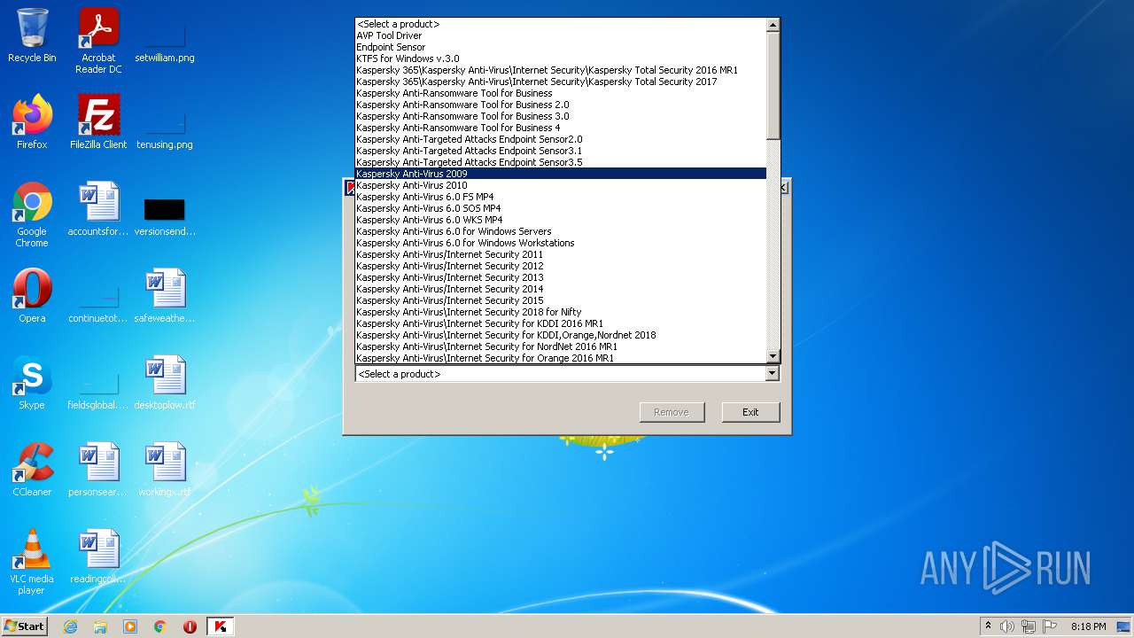Open safeweathe... Word document

(165, 296)
